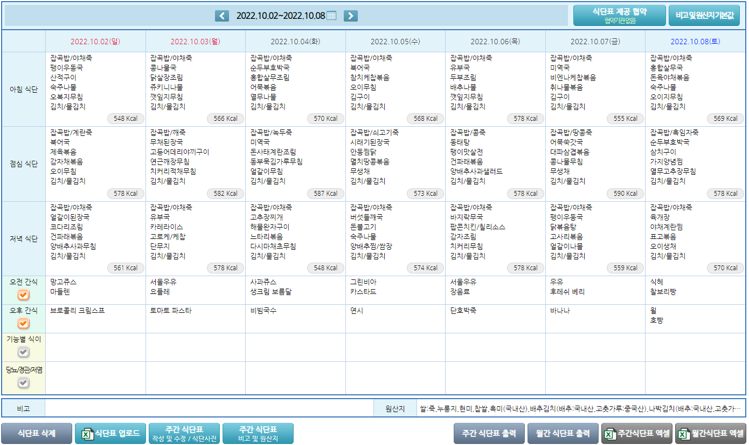Click the 비고 remarks input field
This screenshot has height=445, width=749.
[209, 409]
